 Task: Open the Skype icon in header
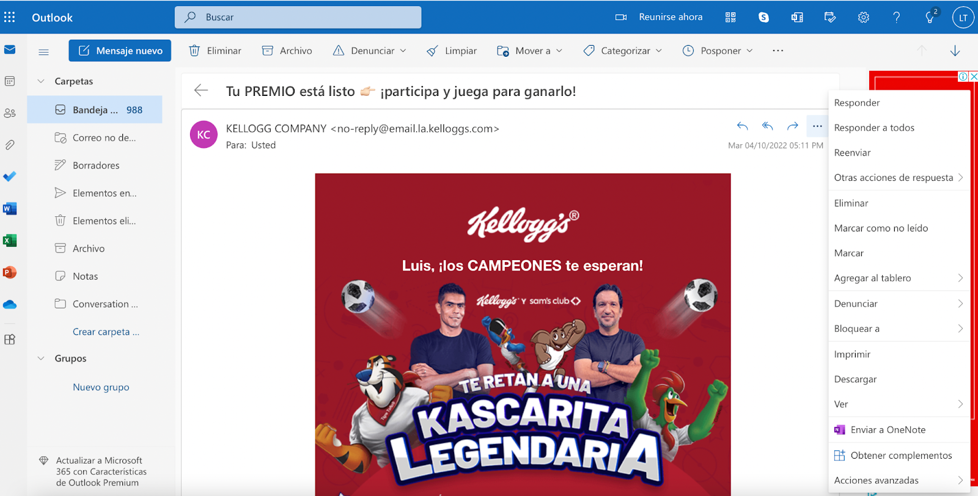pos(763,17)
